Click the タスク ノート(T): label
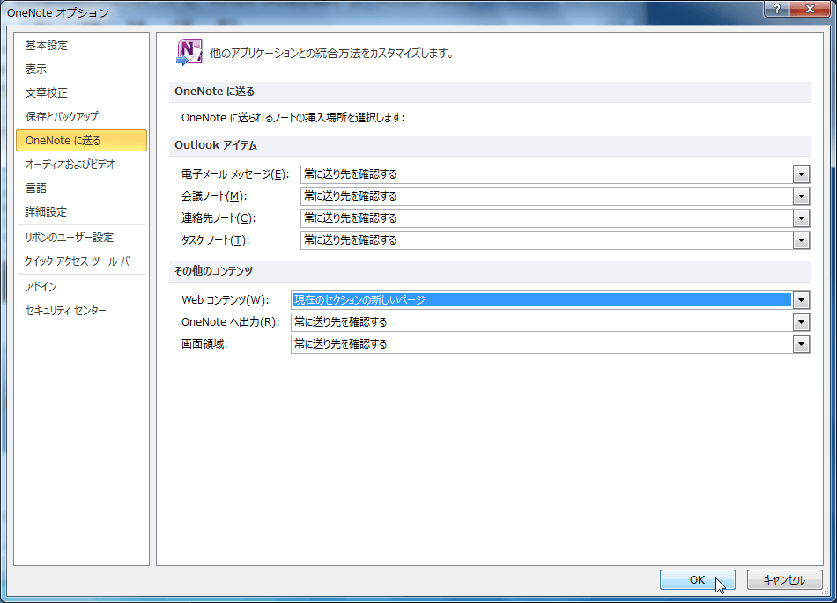Viewport: 837px width, 603px height. click(x=215, y=240)
